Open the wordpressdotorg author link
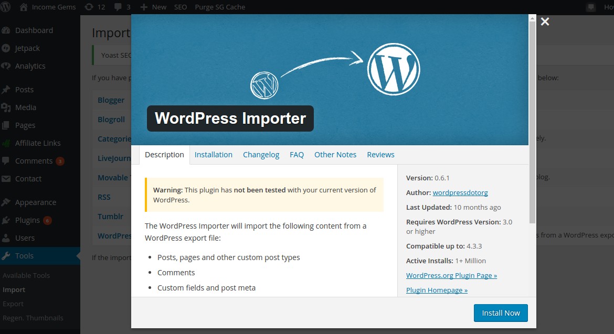 [460, 192]
